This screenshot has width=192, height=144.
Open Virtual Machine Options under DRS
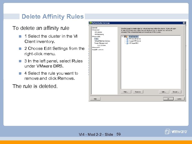(102, 41)
